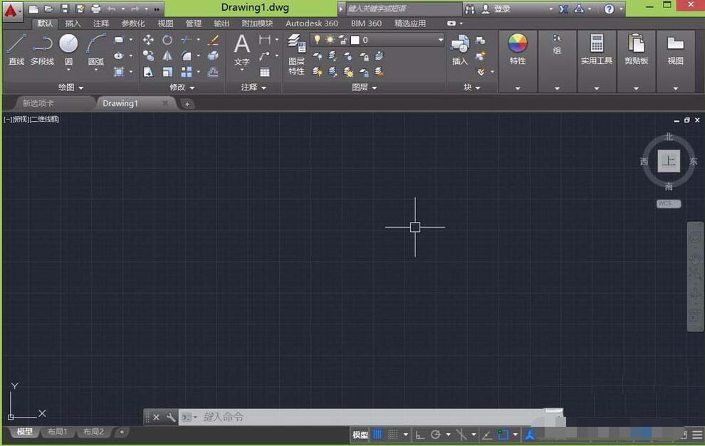The image size is (705, 446).
Task: Select the Stretch tool icon
Action: [148, 72]
